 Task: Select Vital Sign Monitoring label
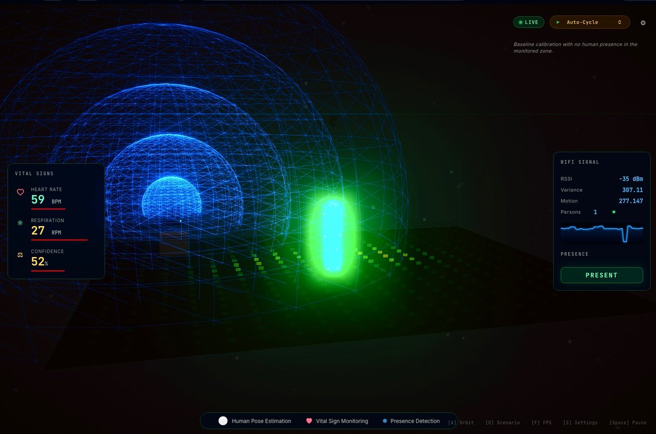click(342, 421)
